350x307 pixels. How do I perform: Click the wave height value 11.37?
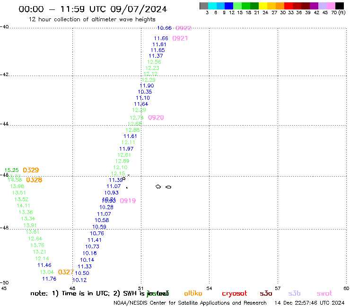(x=156, y=56)
